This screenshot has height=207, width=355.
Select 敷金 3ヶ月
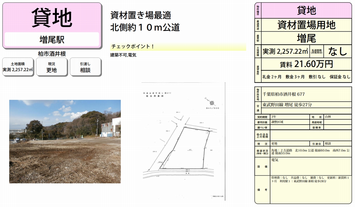pyautogui.click(x=295, y=77)
